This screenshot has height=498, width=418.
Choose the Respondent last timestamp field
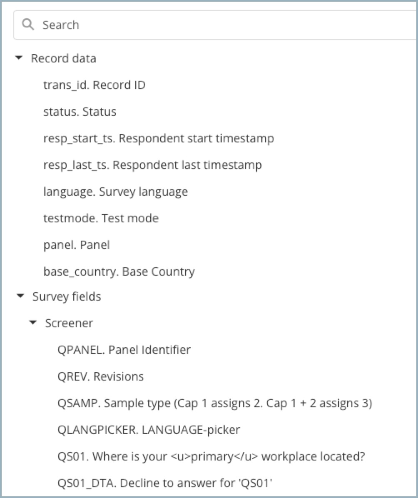[x=152, y=165]
